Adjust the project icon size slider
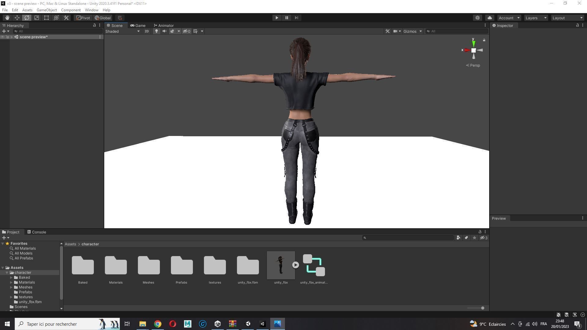This screenshot has height=330, width=587. 482,308
